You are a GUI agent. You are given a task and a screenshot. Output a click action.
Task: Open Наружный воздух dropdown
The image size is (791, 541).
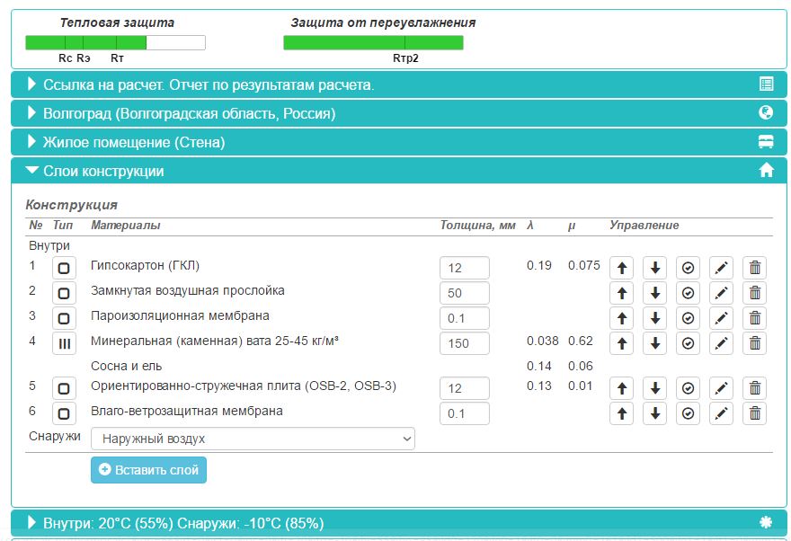[x=253, y=439]
